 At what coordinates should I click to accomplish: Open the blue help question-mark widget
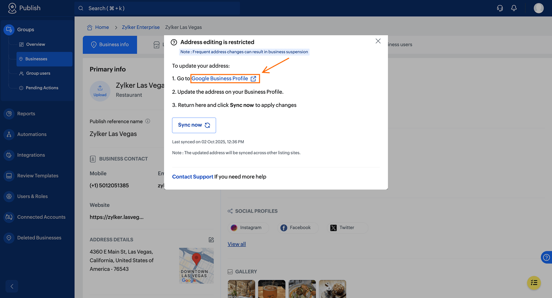pyautogui.click(x=547, y=257)
